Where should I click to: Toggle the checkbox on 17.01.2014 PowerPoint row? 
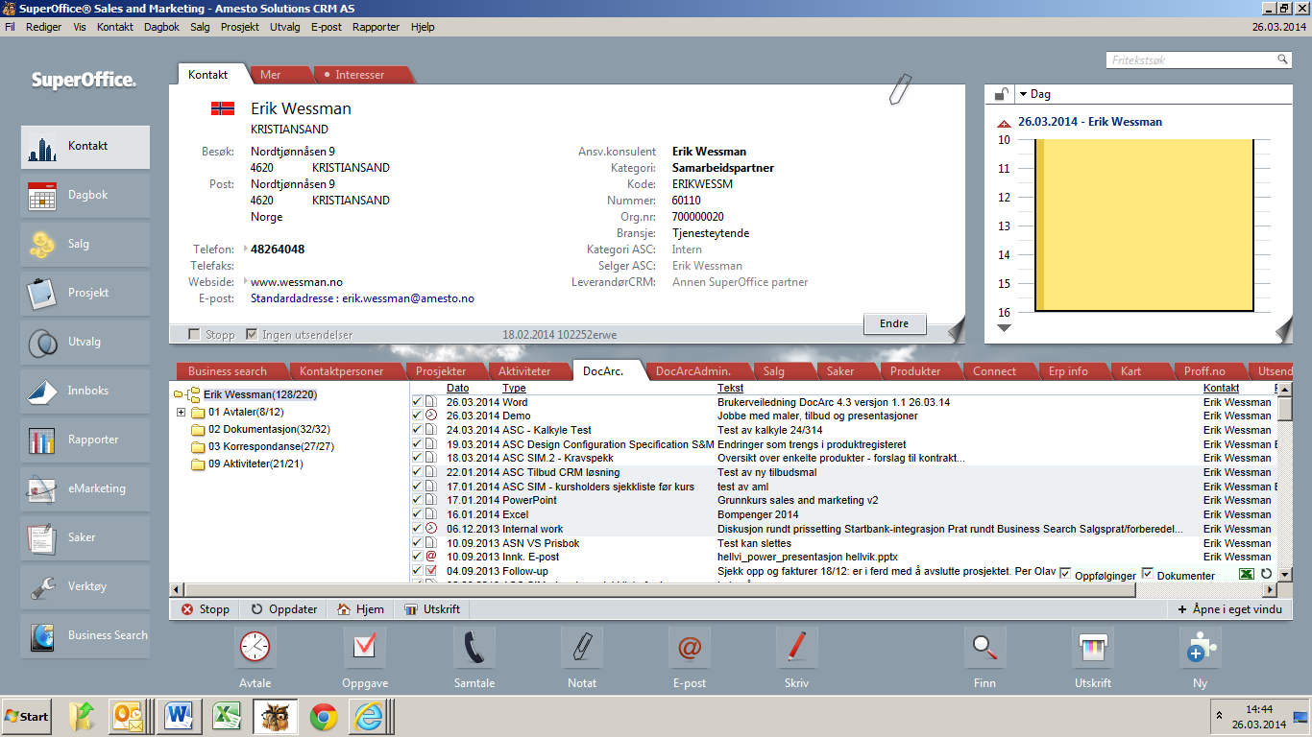(x=417, y=500)
